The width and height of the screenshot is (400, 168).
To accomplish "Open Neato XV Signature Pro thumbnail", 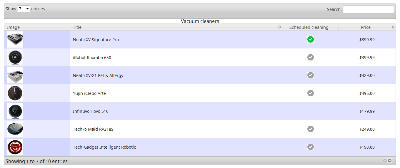I will point(15,40).
